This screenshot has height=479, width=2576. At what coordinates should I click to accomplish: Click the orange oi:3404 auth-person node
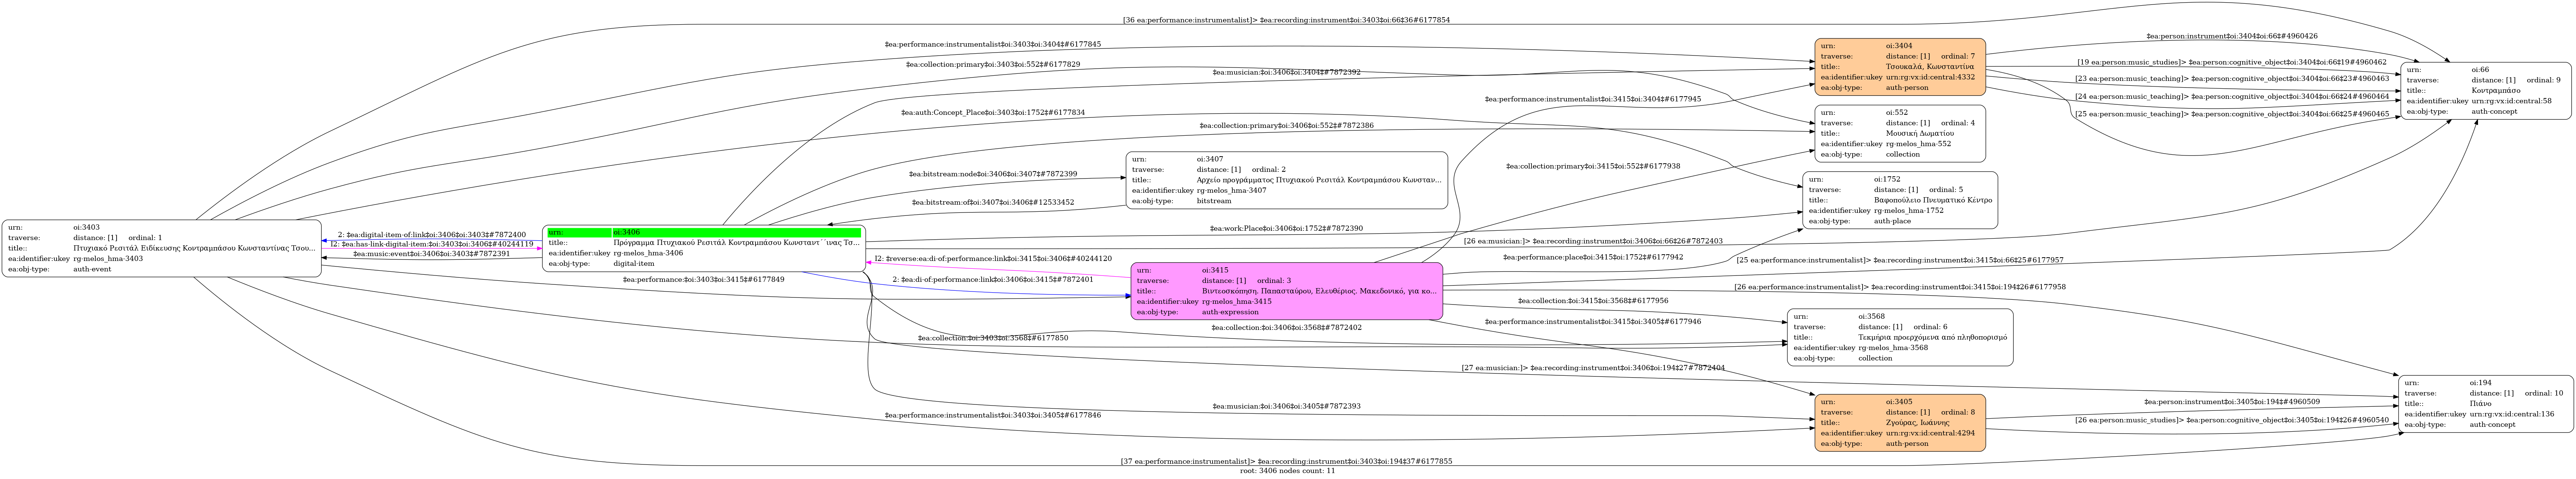1899,67
